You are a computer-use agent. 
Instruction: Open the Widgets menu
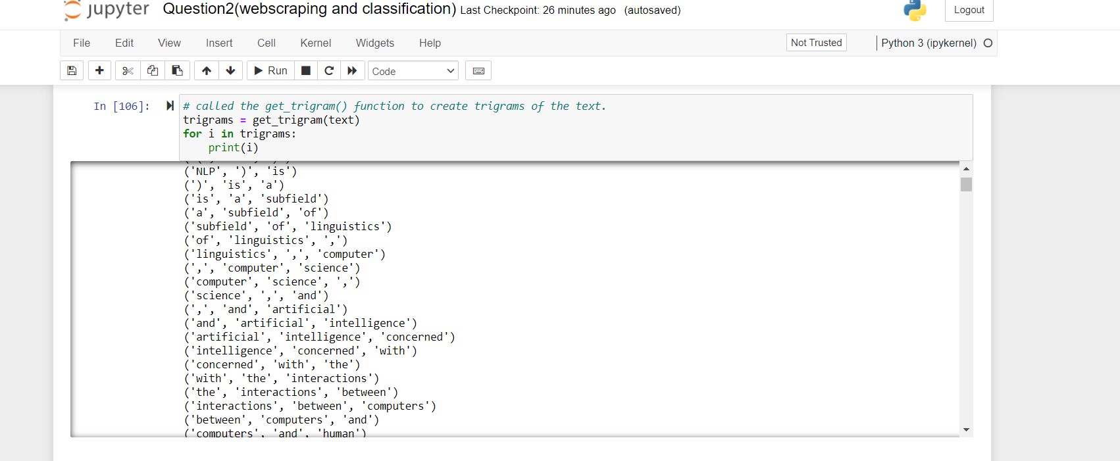[375, 43]
